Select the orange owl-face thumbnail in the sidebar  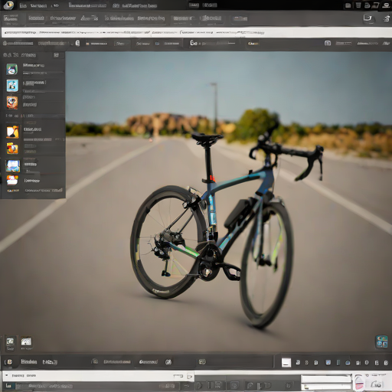click(x=12, y=103)
